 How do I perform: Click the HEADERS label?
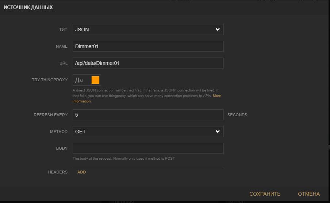point(58,172)
